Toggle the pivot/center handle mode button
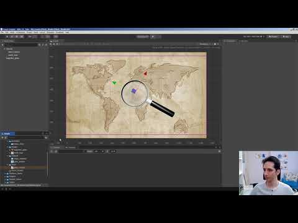 30,37
